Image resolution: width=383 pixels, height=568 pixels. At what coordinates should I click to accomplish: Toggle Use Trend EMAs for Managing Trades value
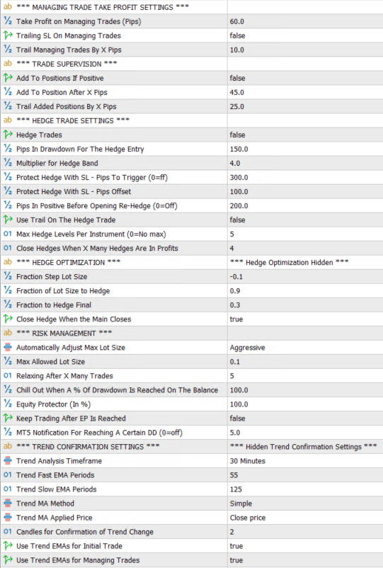(x=236, y=560)
